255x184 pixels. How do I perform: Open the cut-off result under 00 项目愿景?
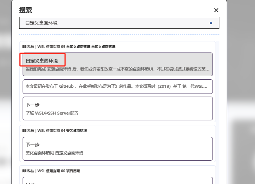[x=117, y=181]
